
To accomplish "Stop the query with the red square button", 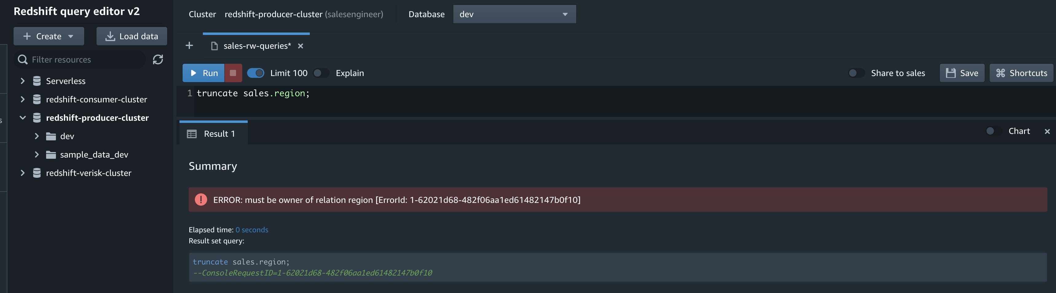I will point(233,73).
